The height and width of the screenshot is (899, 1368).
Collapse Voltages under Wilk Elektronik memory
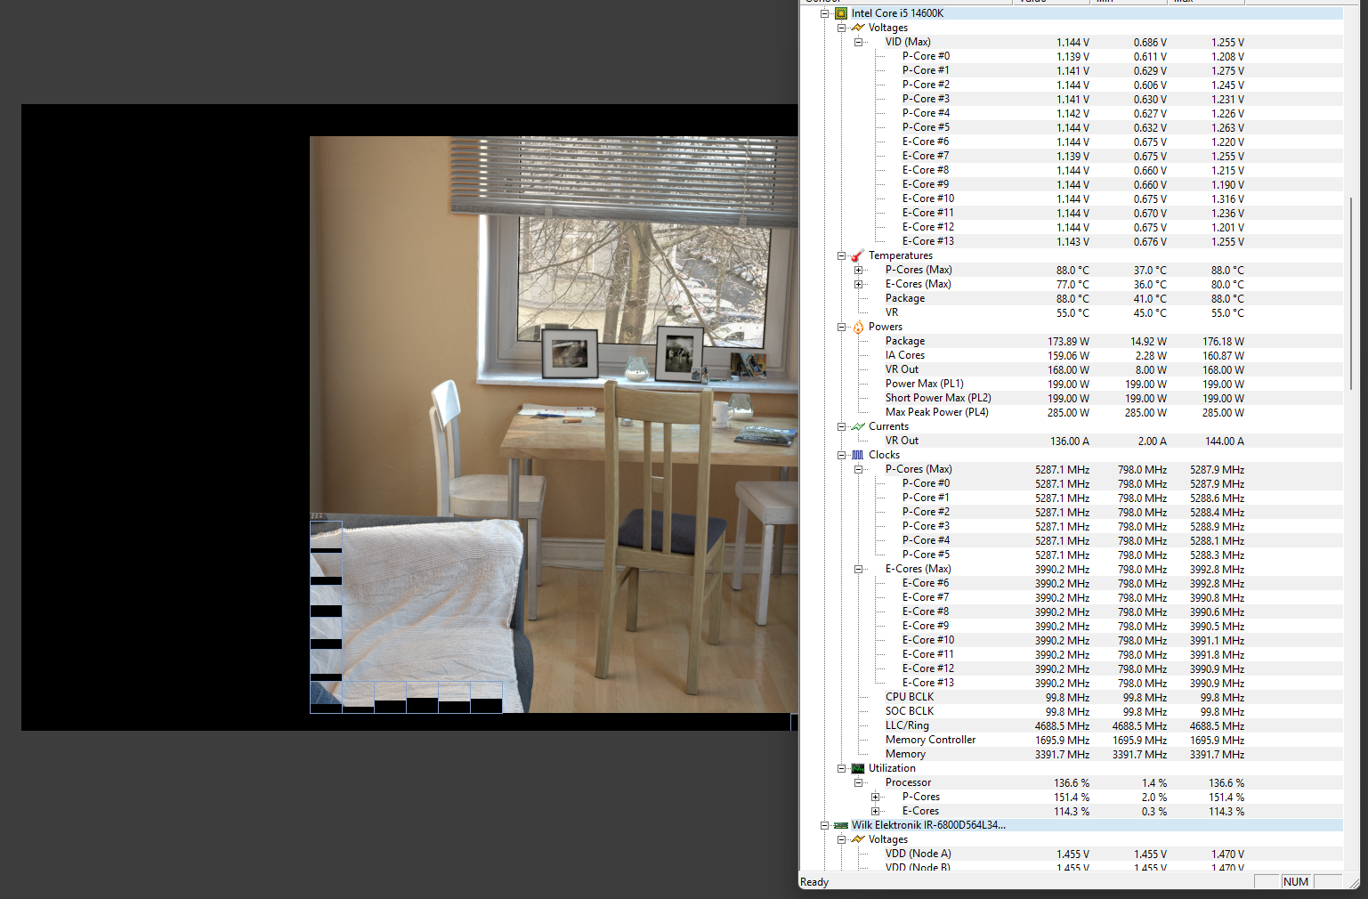(x=842, y=839)
